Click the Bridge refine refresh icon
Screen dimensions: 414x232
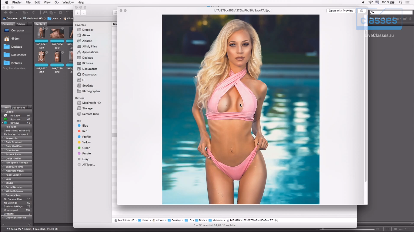click(61, 12)
